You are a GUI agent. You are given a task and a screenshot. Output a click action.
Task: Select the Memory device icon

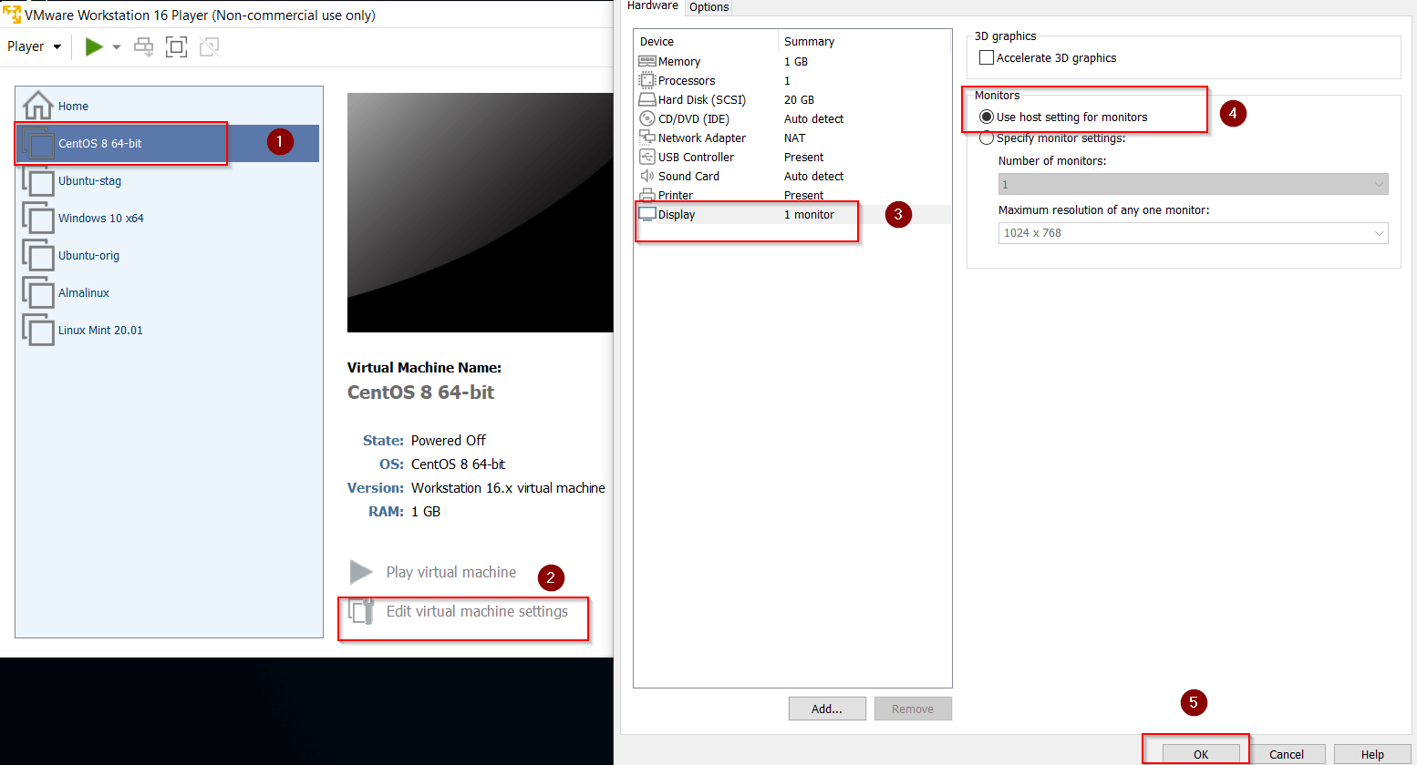click(678, 61)
